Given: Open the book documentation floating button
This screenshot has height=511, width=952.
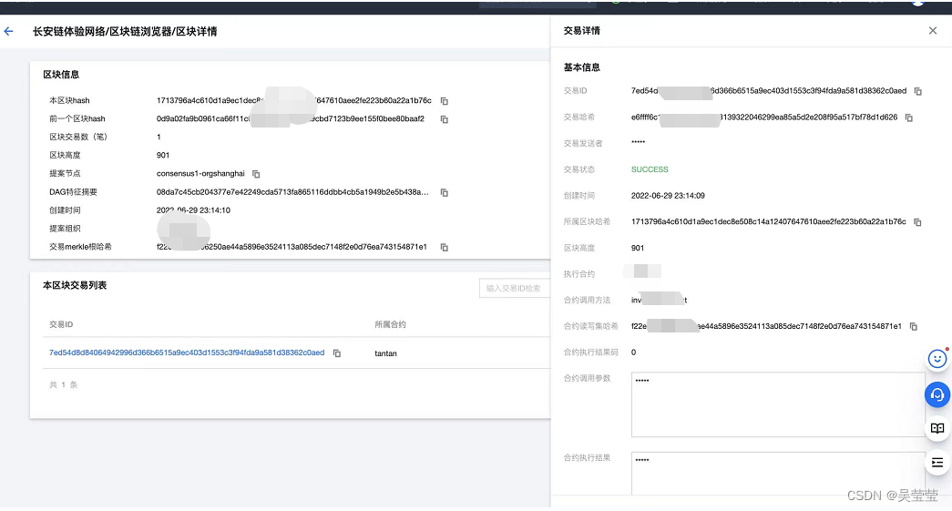Looking at the screenshot, I should click(937, 428).
